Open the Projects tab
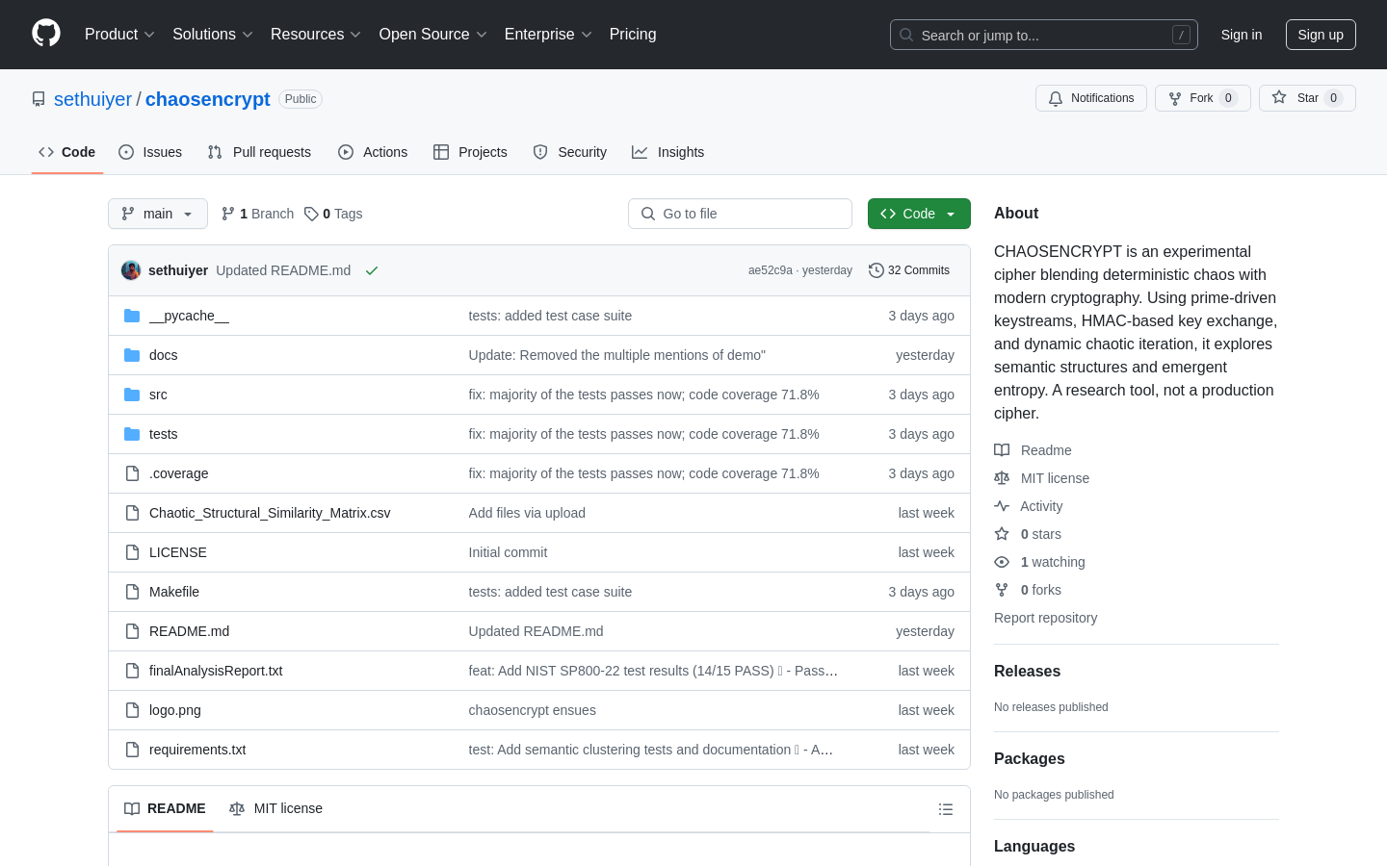The width and height of the screenshot is (1387, 866). (x=470, y=152)
